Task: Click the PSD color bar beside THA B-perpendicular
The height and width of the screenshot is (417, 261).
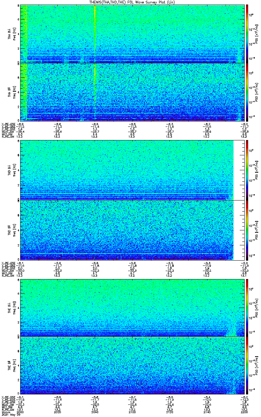Action: tap(247, 33)
